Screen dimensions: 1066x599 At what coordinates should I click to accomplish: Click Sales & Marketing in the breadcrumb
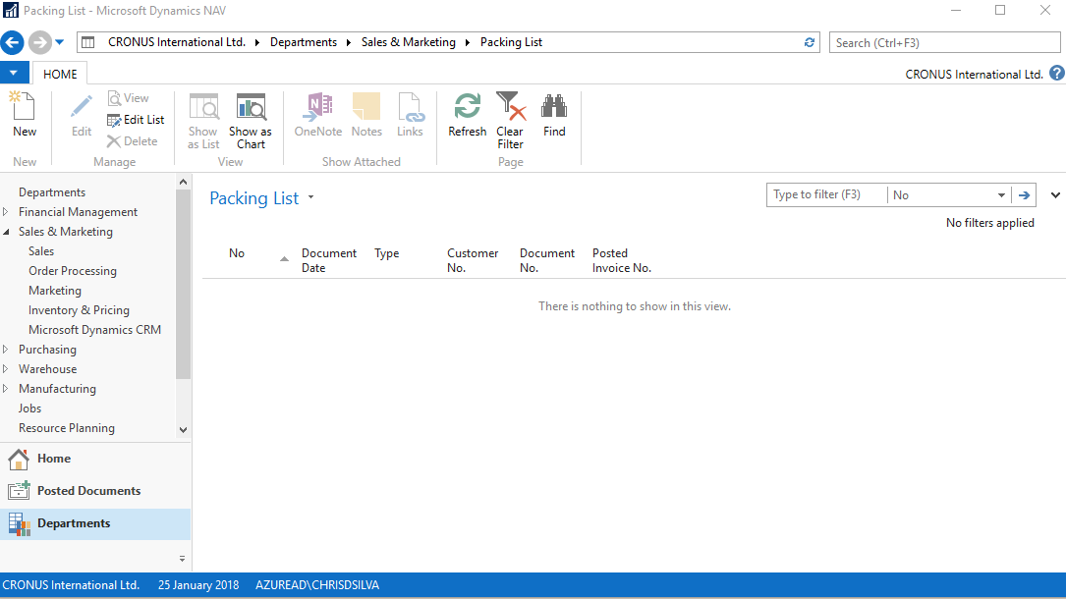point(409,42)
